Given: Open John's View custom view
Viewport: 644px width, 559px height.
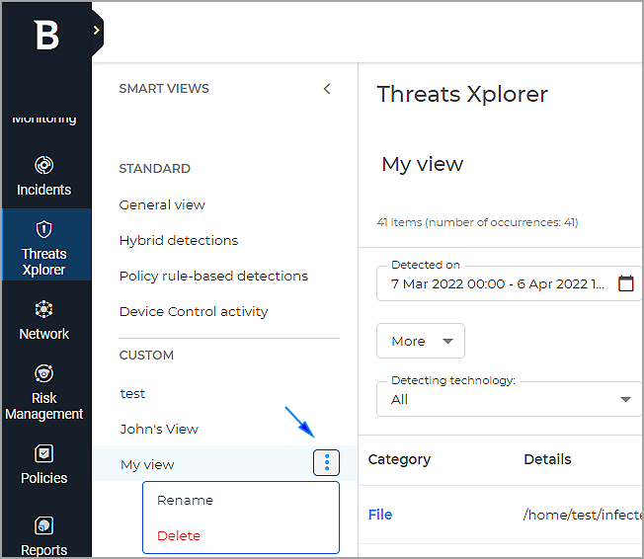Looking at the screenshot, I should pos(159,429).
